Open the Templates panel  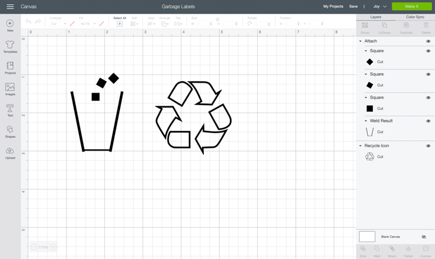[10, 47]
